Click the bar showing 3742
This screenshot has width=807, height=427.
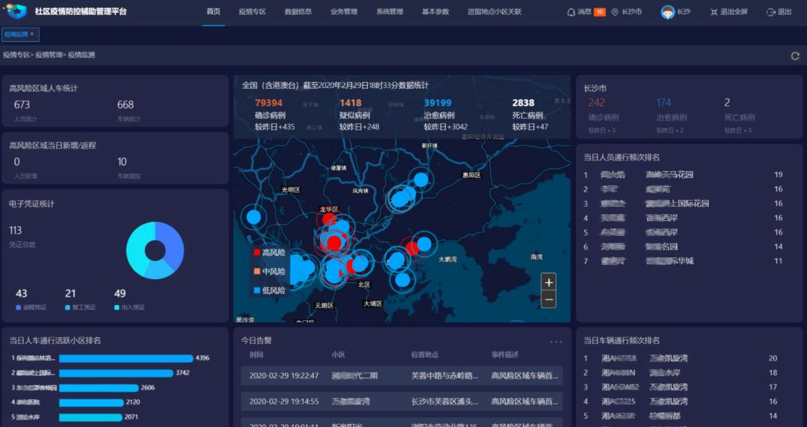[x=117, y=373]
